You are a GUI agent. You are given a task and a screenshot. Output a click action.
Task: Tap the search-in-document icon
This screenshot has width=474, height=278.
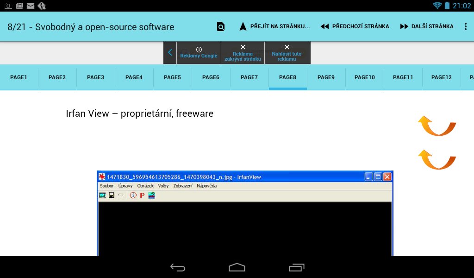[221, 26]
